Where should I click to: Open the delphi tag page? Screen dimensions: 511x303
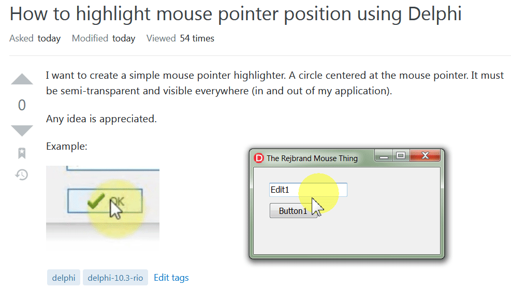click(x=63, y=278)
